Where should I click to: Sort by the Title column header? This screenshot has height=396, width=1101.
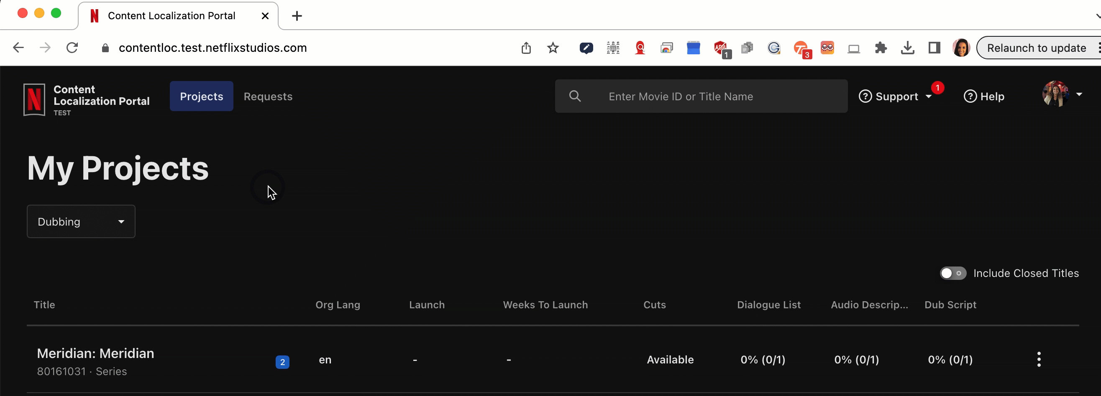click(44, 305)
